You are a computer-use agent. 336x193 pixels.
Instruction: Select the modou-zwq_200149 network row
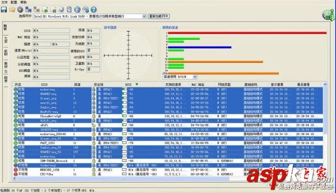(168, 134)
